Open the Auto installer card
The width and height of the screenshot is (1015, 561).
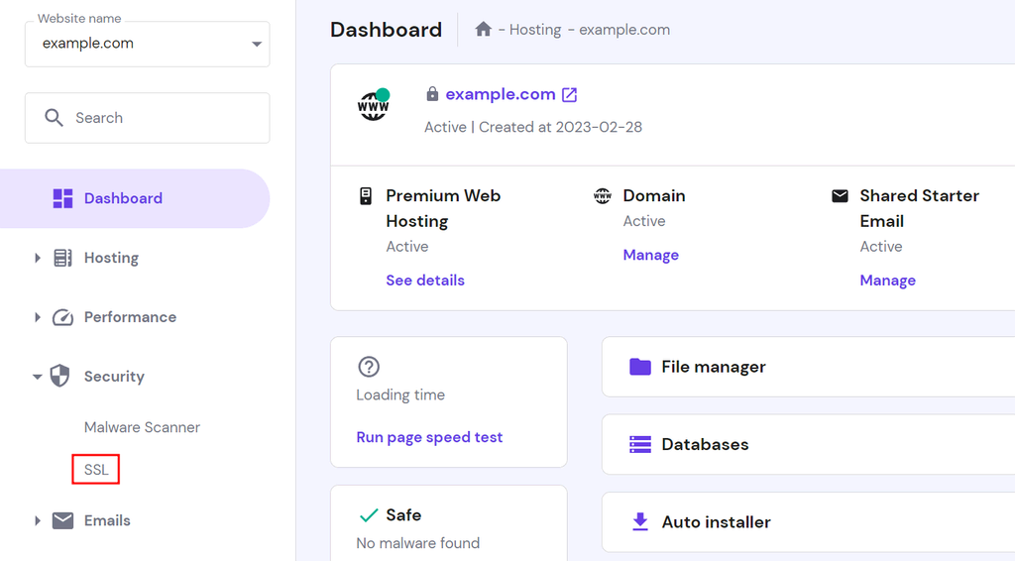[x=808, y=522]
